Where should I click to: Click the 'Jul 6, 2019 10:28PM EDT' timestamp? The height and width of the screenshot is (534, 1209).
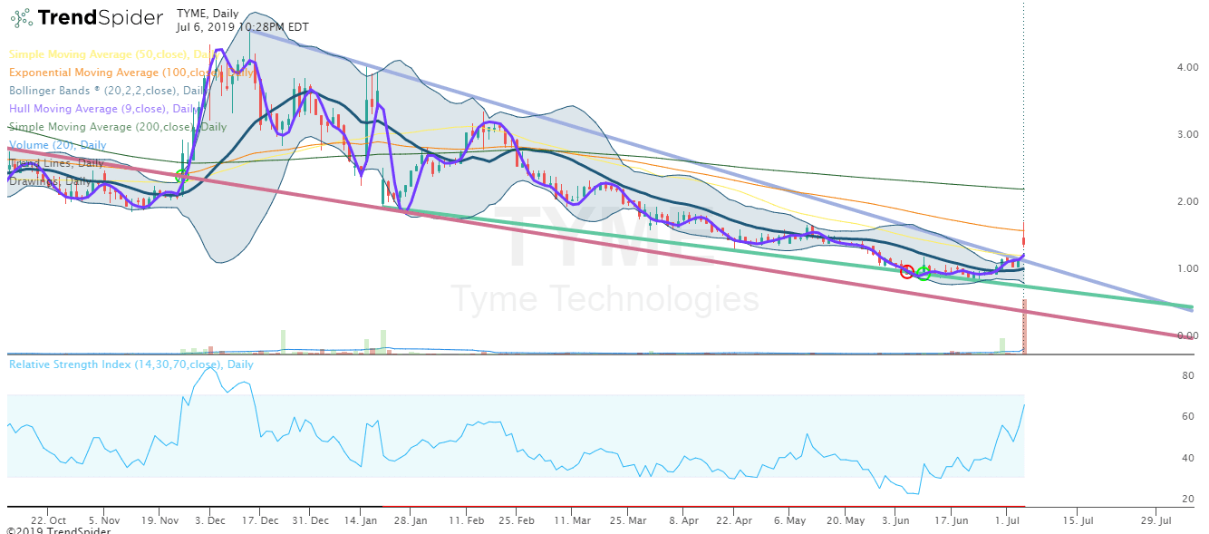pyautogui.click(x=242, y=27)
